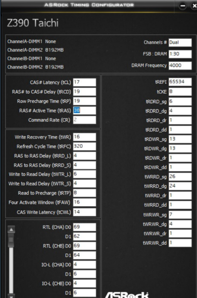
Task: Click the tWRWR_dr field
Action: click(x=180, y=233)
